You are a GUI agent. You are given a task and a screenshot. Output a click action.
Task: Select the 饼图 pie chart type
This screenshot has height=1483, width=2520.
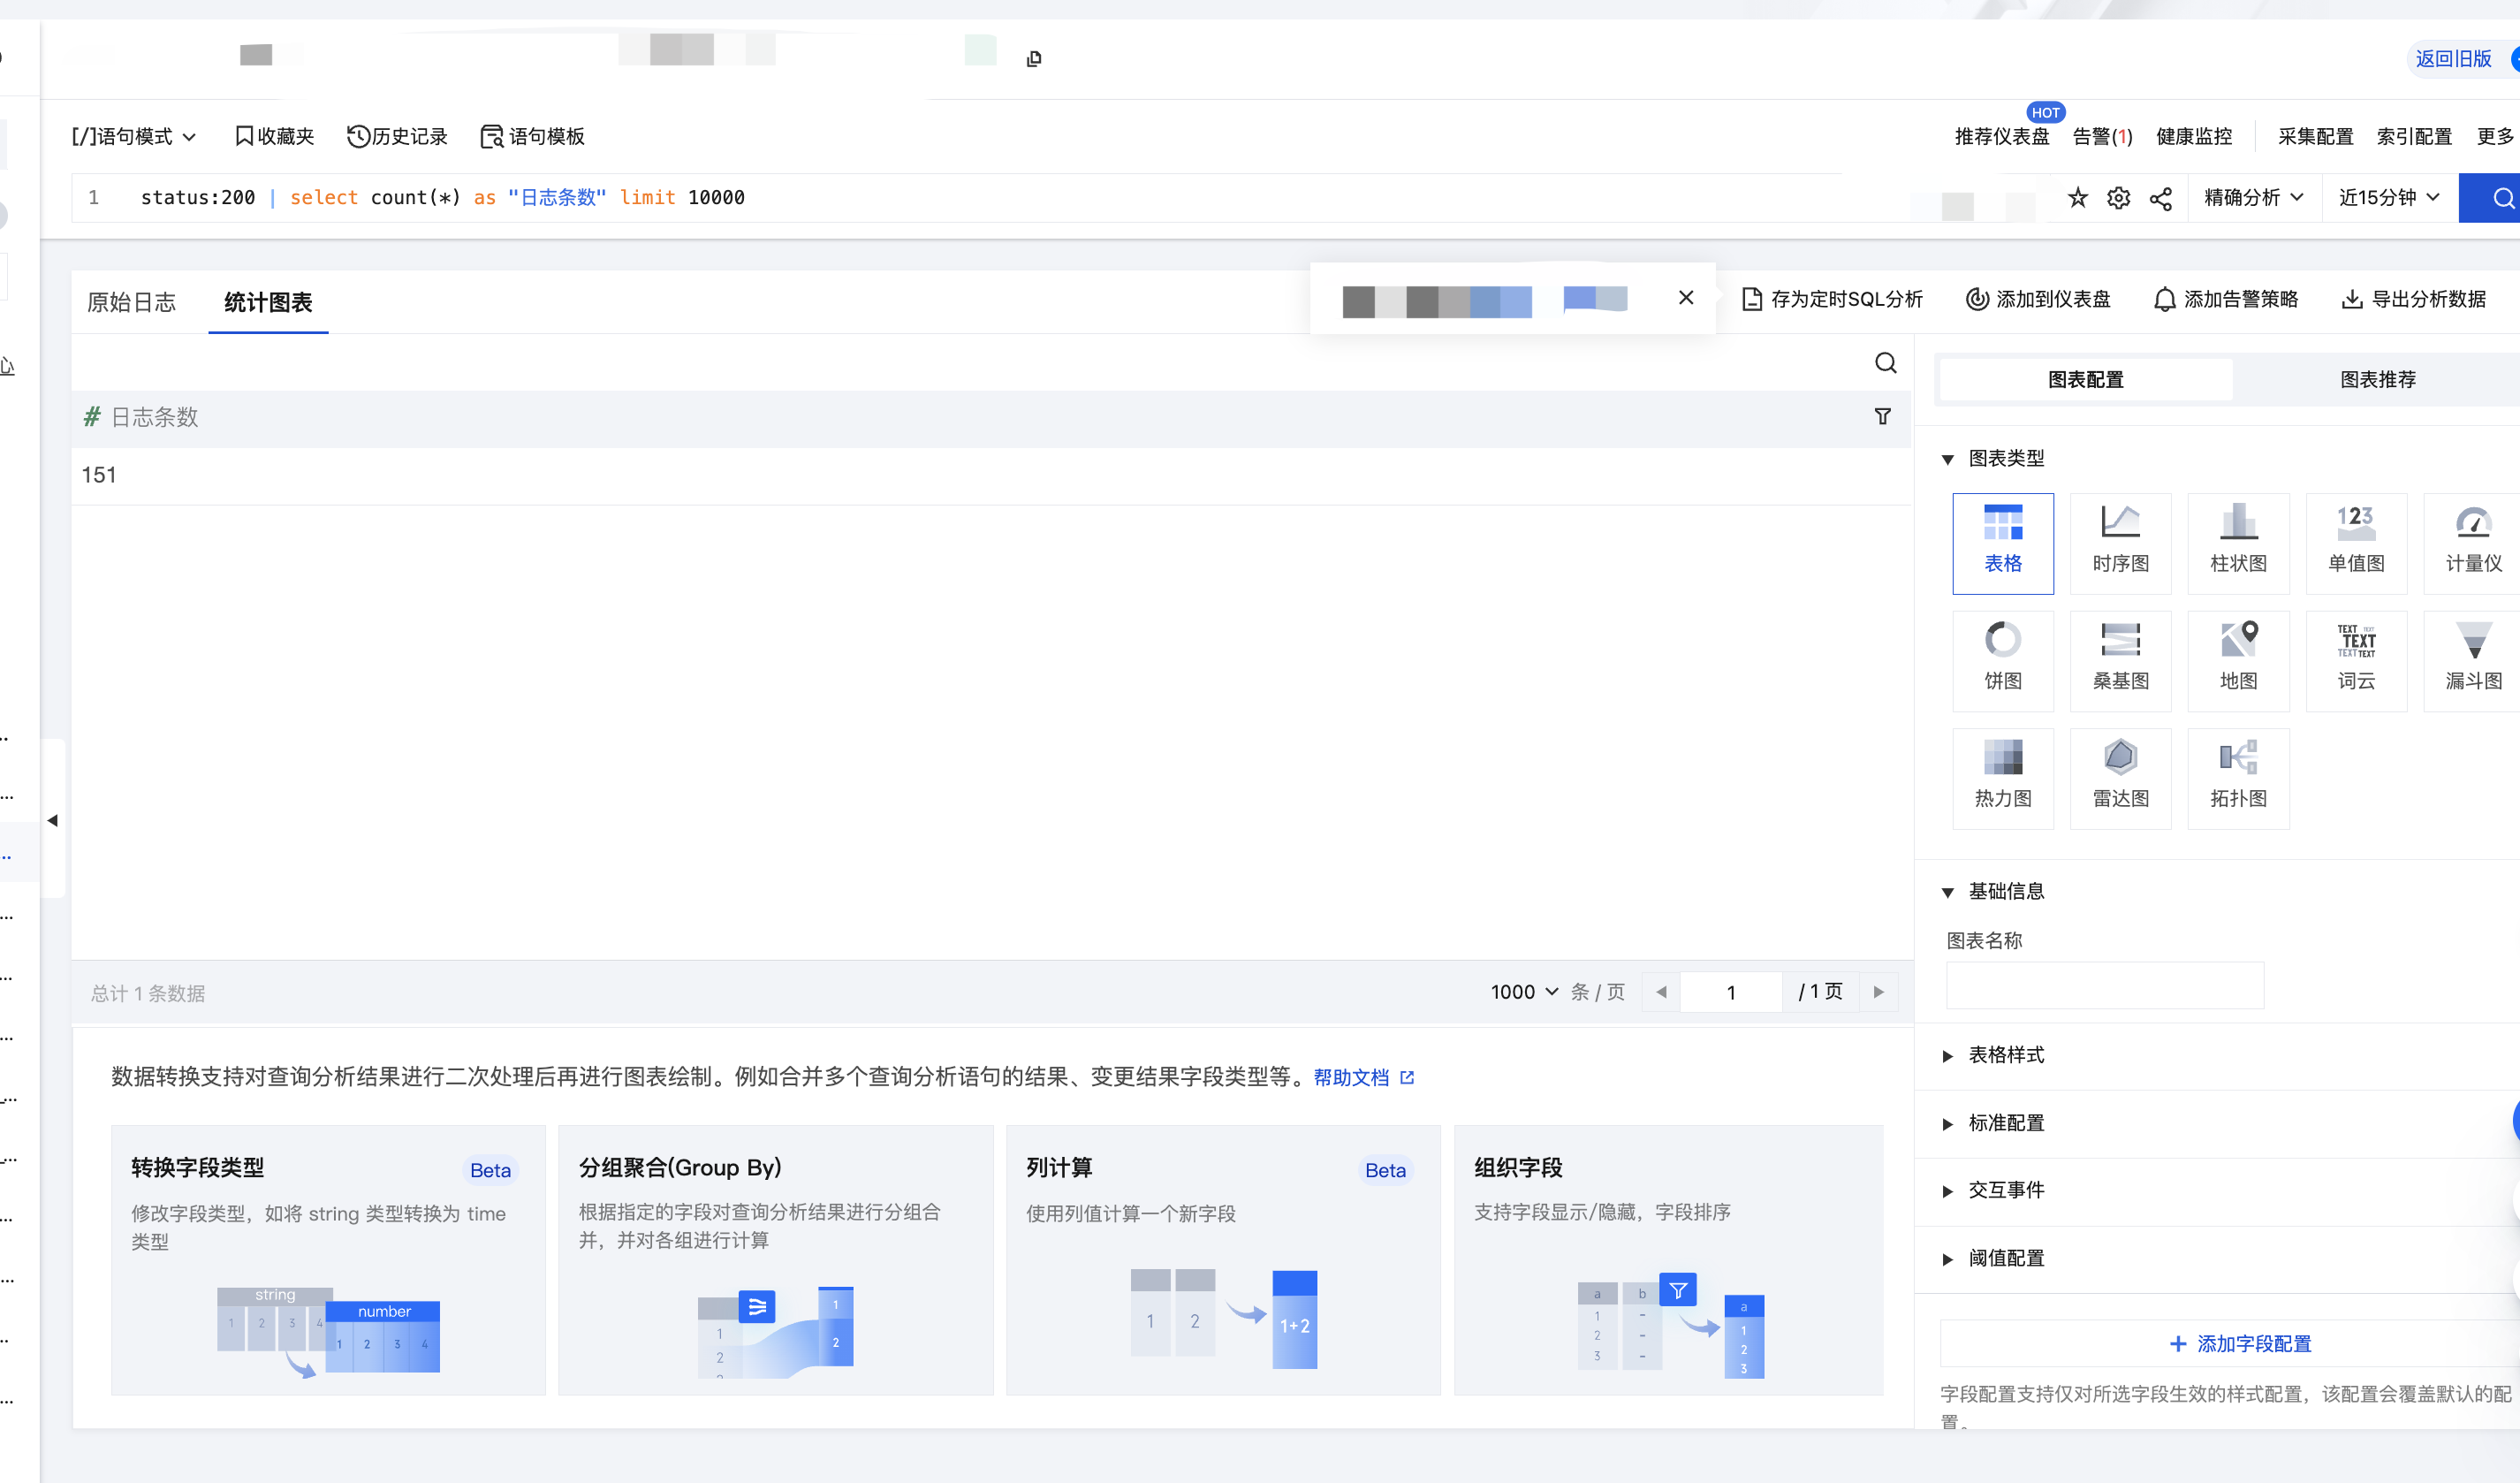tap(2003, 661)
